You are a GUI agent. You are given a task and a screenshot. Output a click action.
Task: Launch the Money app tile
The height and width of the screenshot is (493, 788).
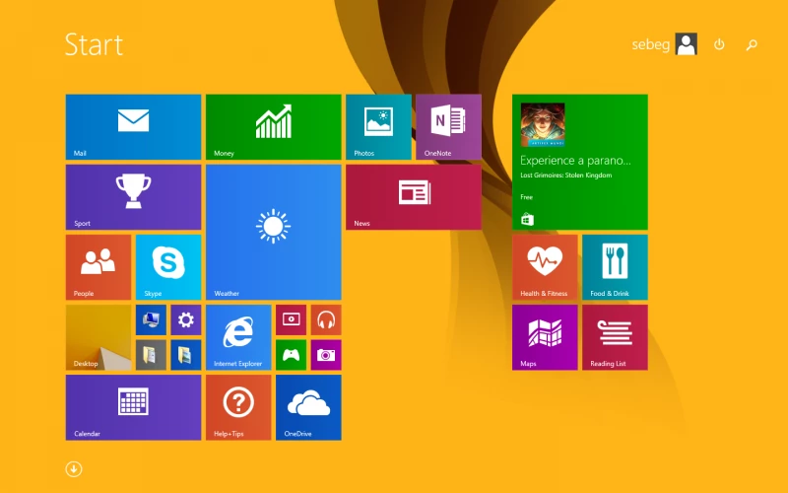[274, 127]
